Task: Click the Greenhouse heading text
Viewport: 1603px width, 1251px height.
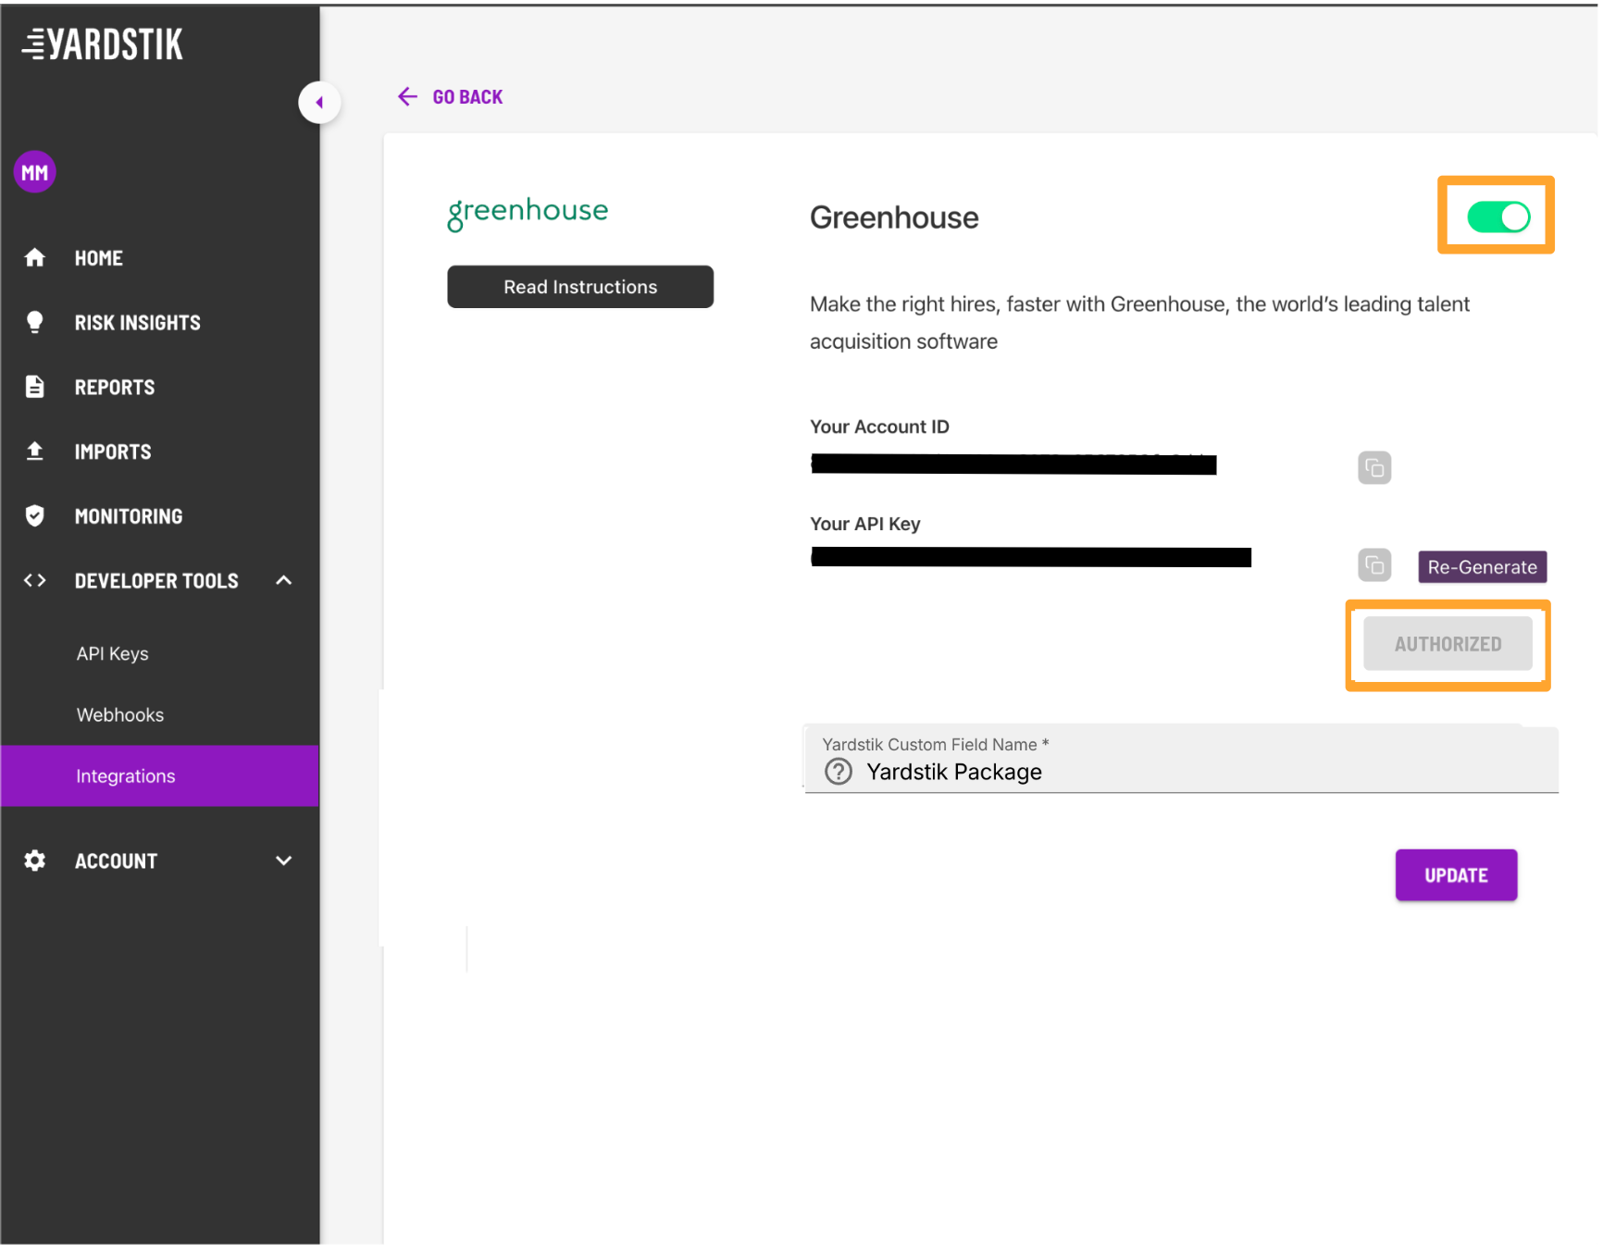Action: click(x=894, y=218)
